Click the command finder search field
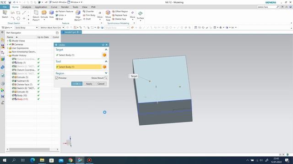 pos(266,7)
